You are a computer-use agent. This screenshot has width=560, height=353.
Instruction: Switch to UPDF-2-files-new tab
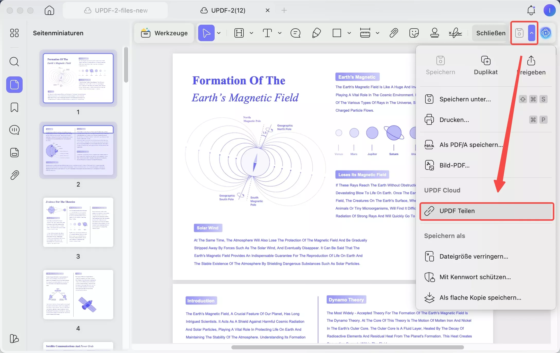(x=116, y=10)
